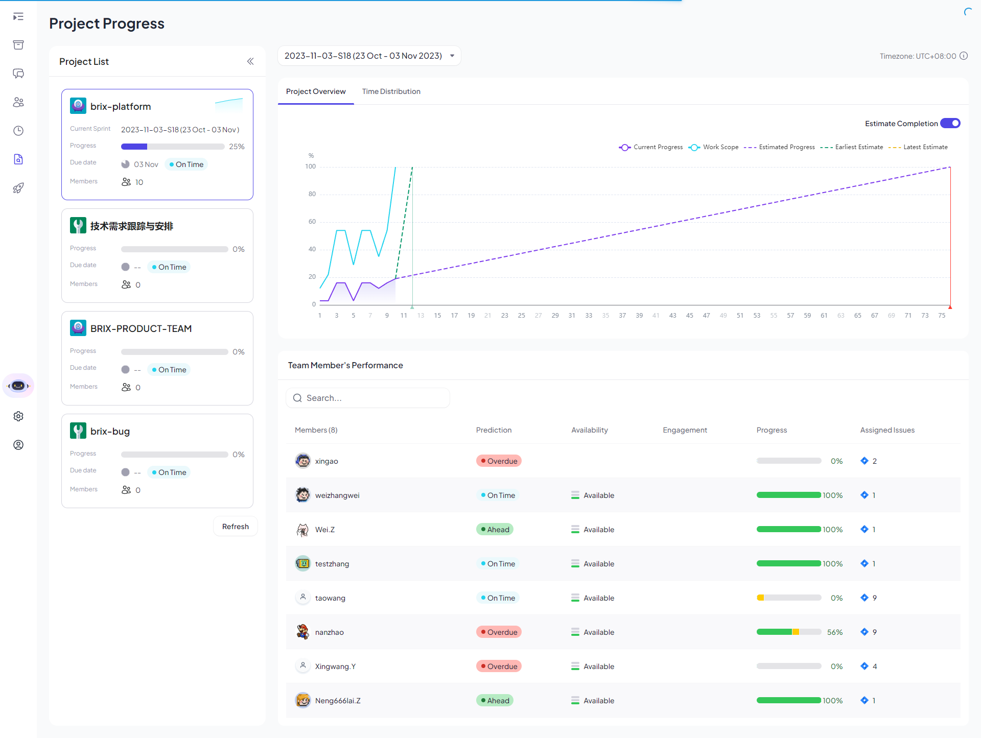981x738 pixels.
Task: Open the clock time-tracking sidebar icon
Action: pyautogui.click(x=18, y=131)
